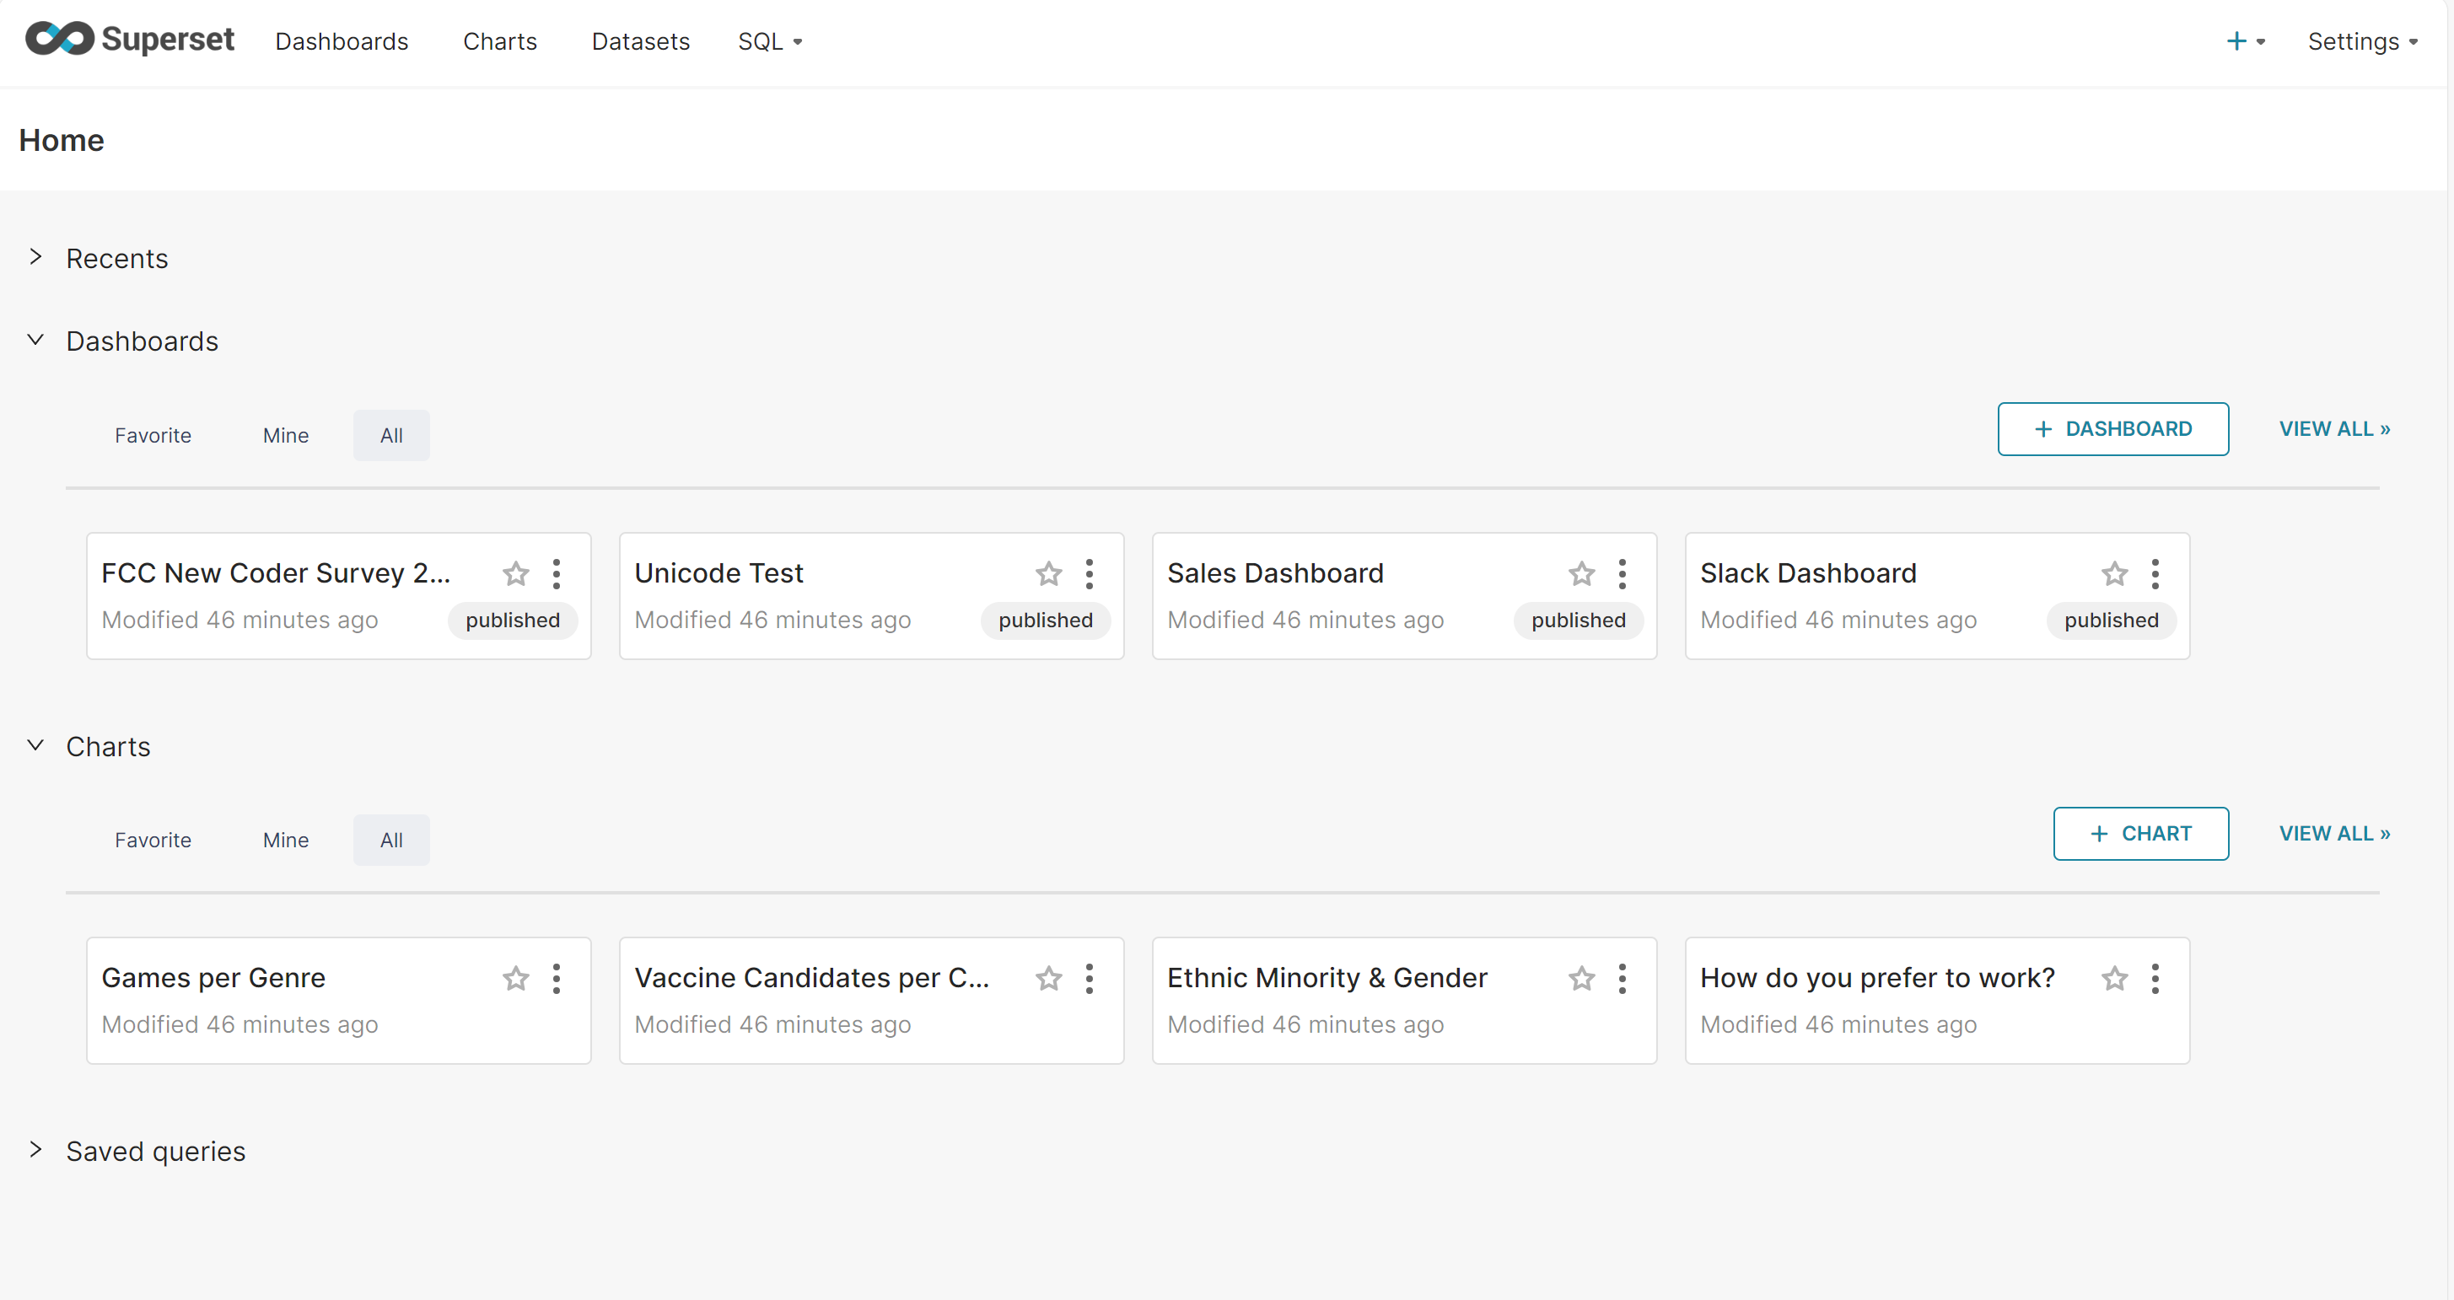Expand the Recents section

(36, 257)
